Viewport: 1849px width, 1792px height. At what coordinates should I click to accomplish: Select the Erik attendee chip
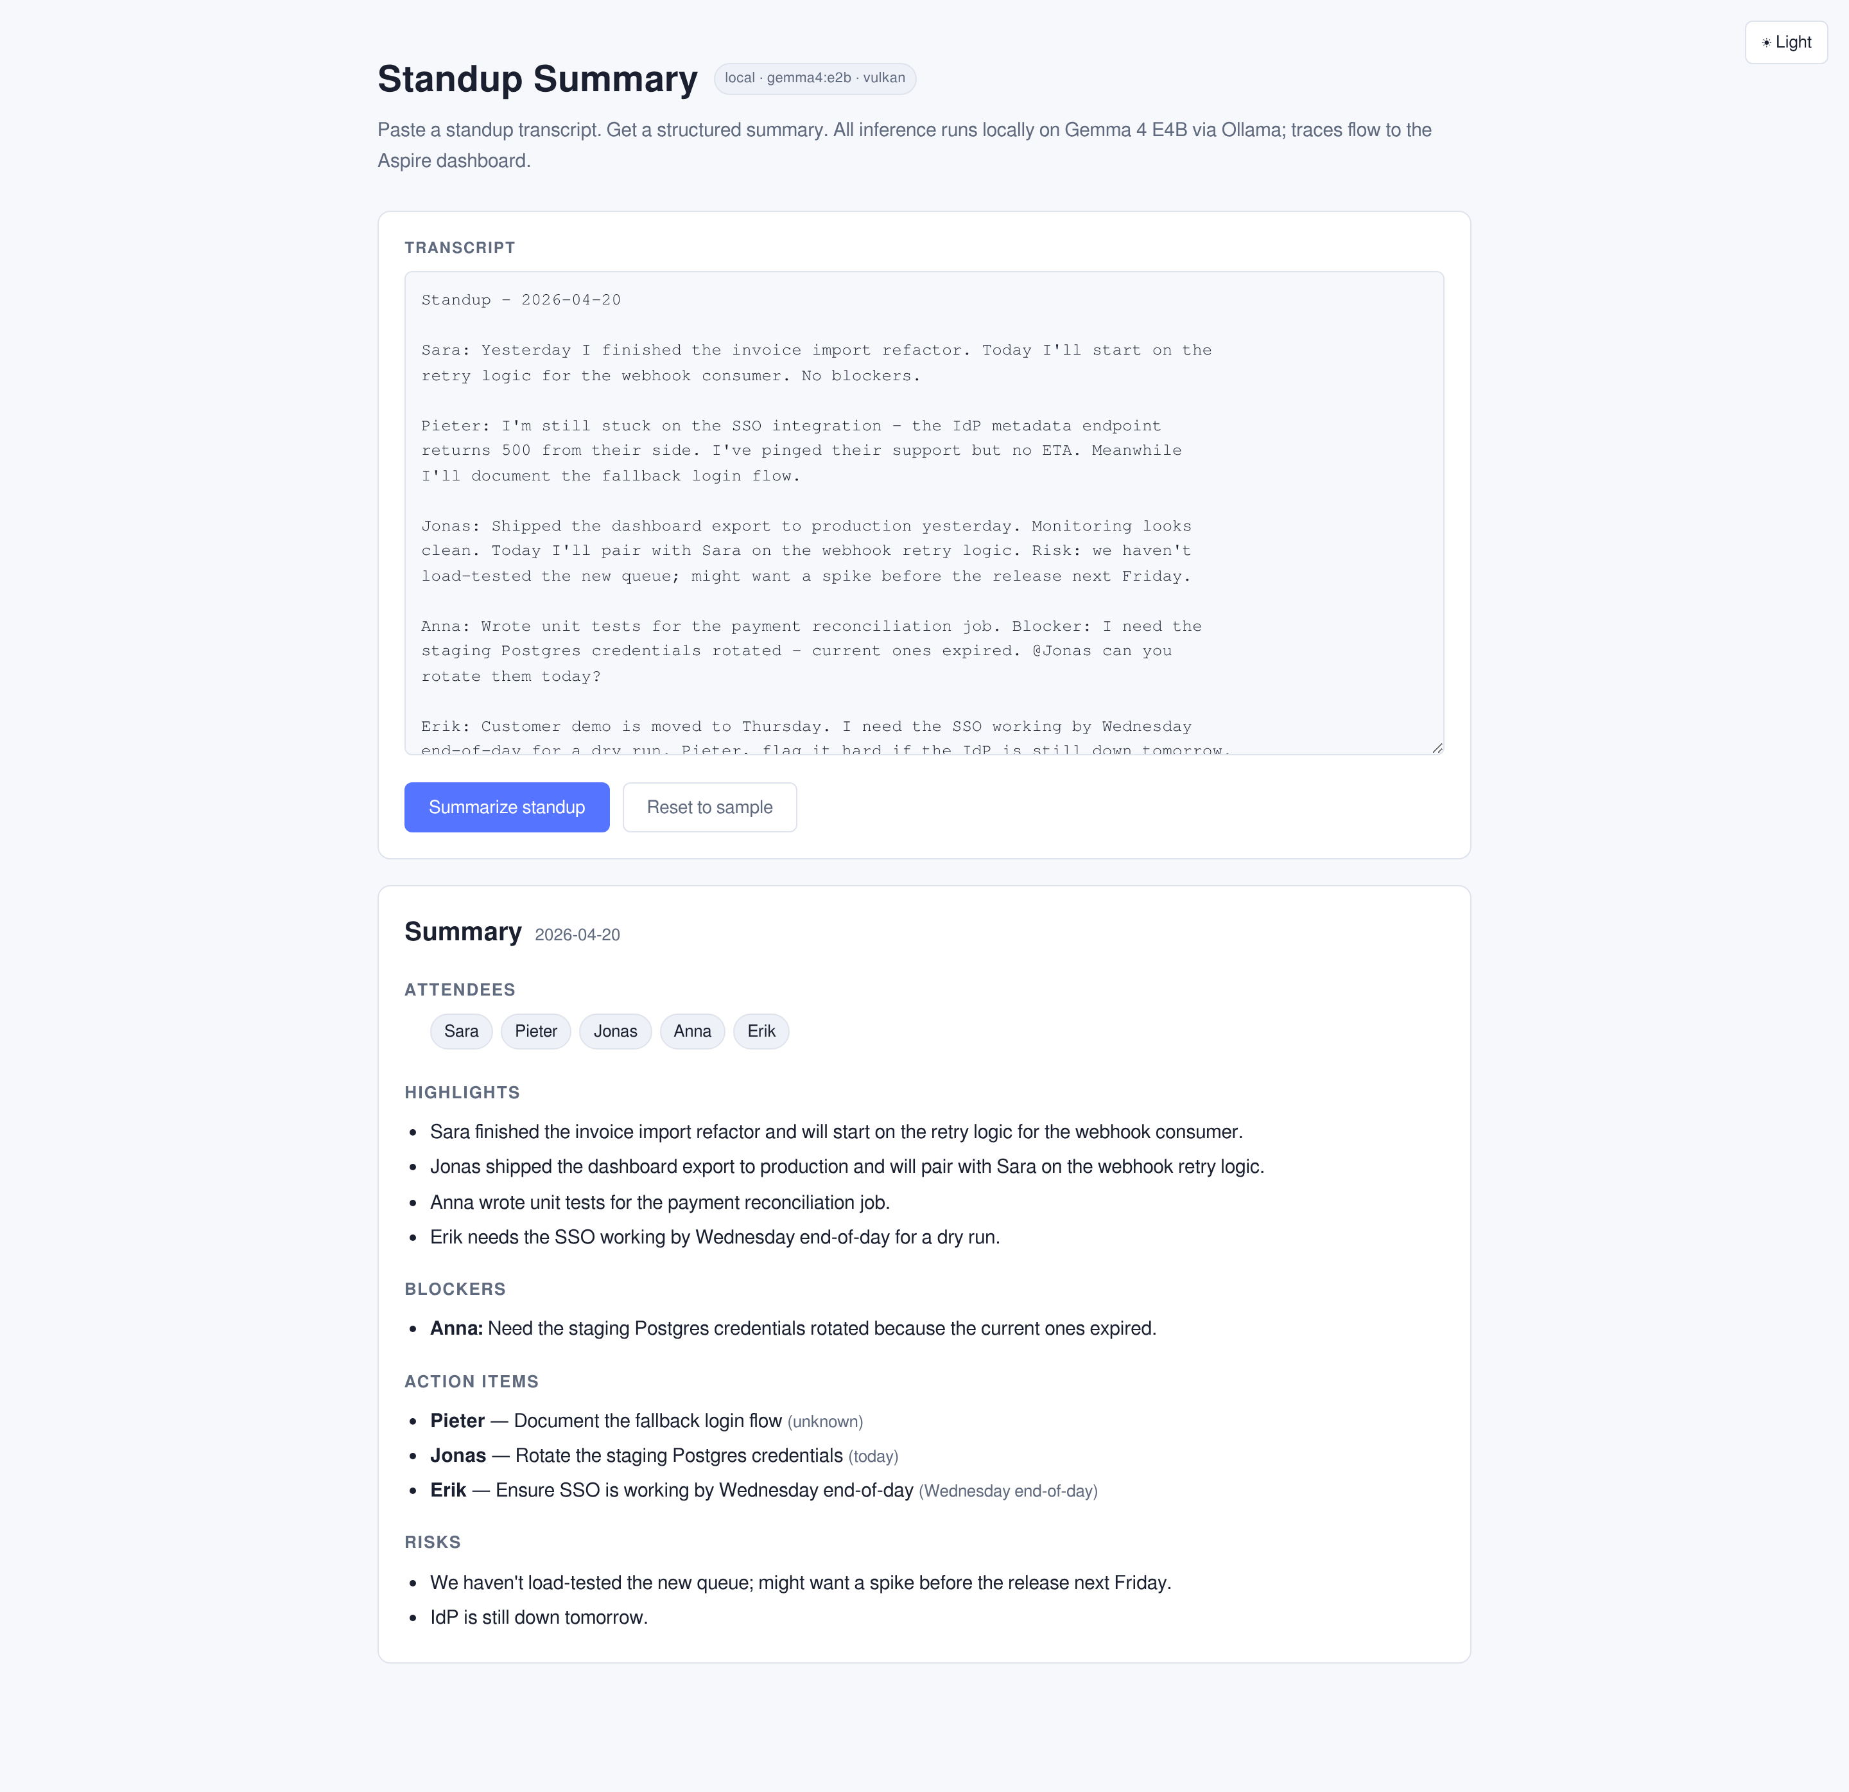(x=760, y=1030)
